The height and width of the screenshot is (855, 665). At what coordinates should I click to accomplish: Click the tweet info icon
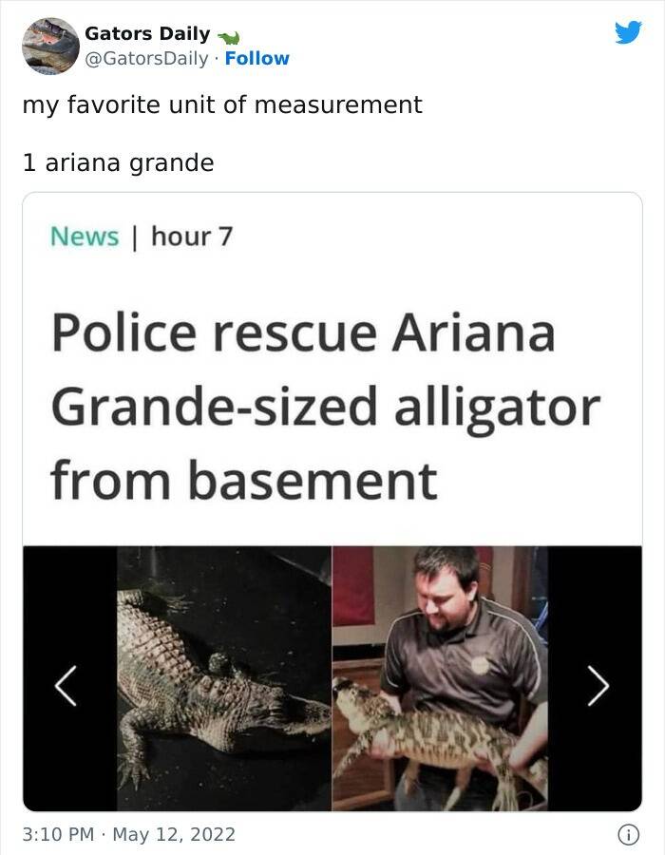click(x=629, y=834)
